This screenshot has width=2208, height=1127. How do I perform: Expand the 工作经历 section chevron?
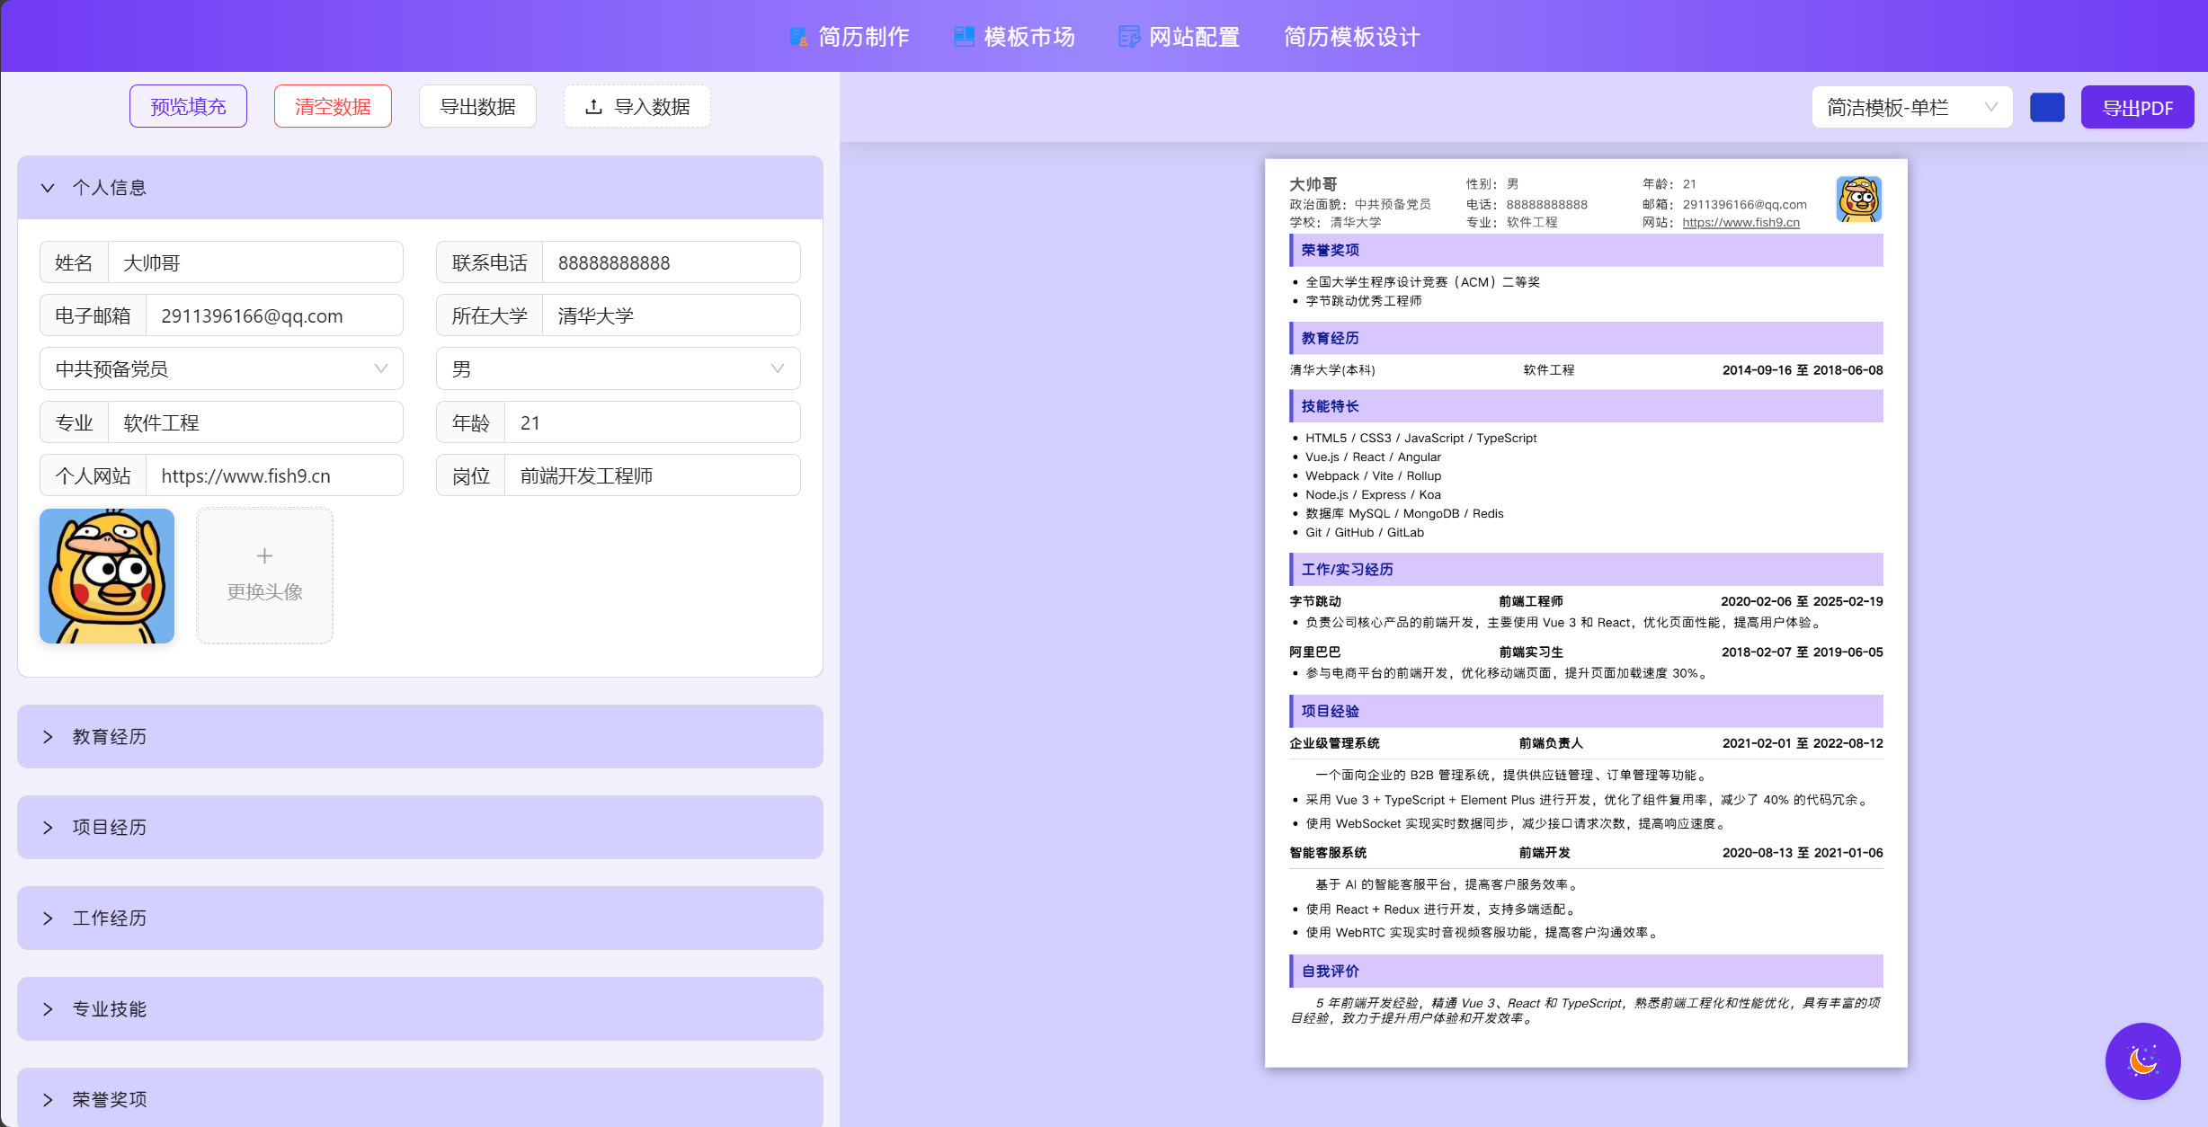tap(48, 918)
